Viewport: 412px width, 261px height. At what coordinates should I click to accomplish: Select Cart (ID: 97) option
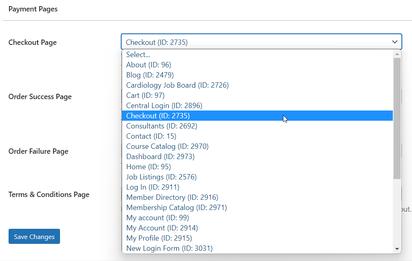257,95
